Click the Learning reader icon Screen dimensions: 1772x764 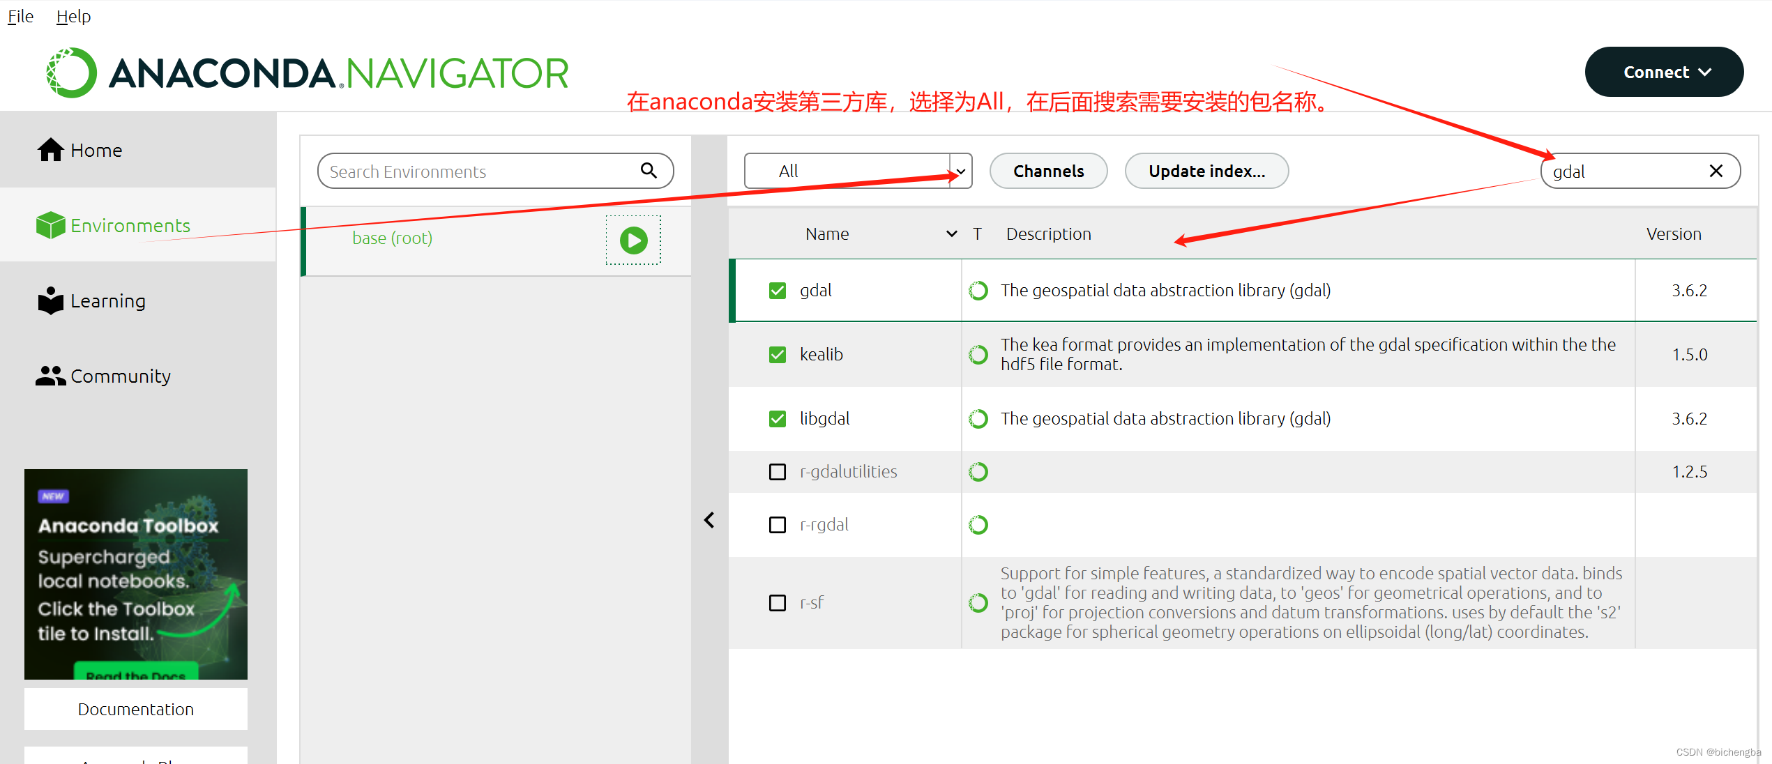pos(50,300)
